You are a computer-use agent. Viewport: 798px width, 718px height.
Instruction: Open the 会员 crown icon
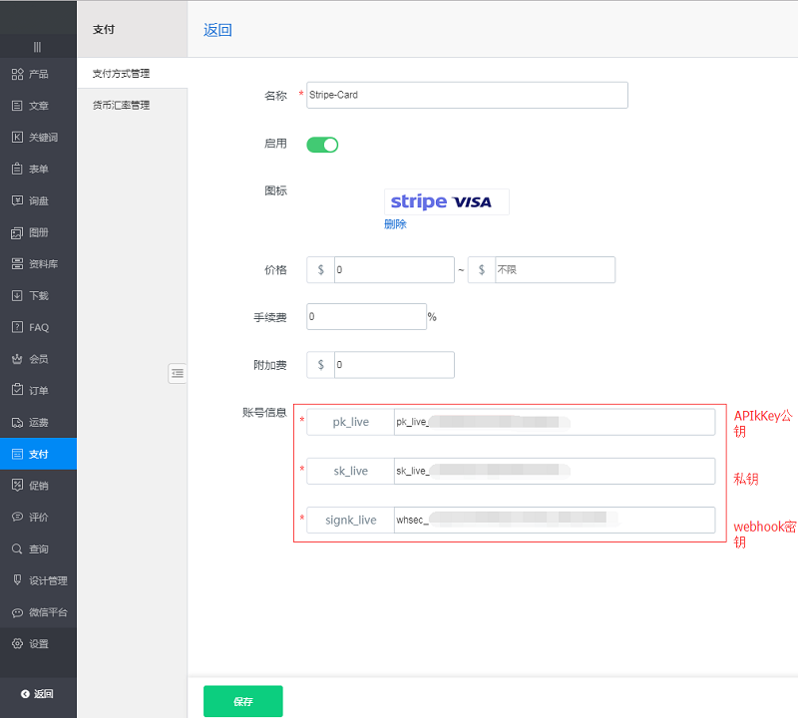tap(17, 359)
